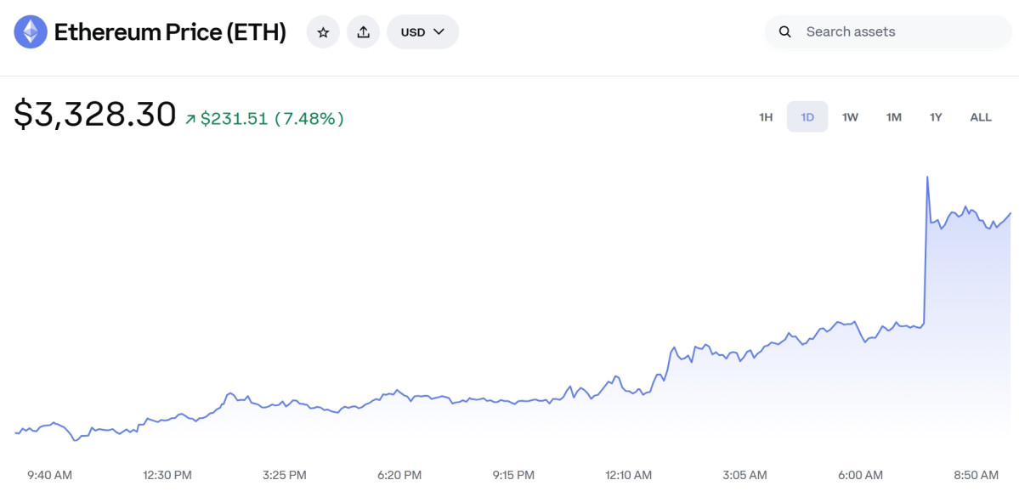Open the USD currency dropdown
The image size is (1019, 497).
point(422,32)
